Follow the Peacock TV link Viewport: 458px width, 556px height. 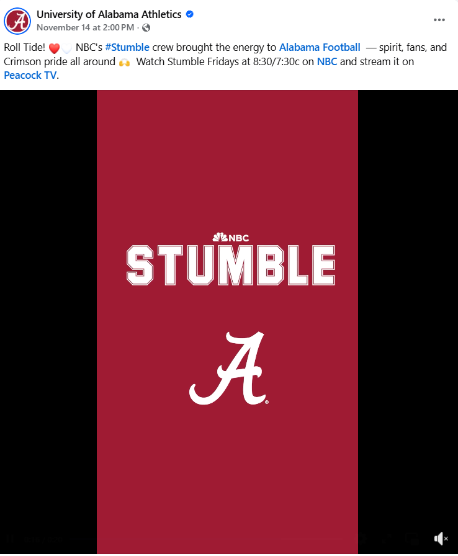30,74
